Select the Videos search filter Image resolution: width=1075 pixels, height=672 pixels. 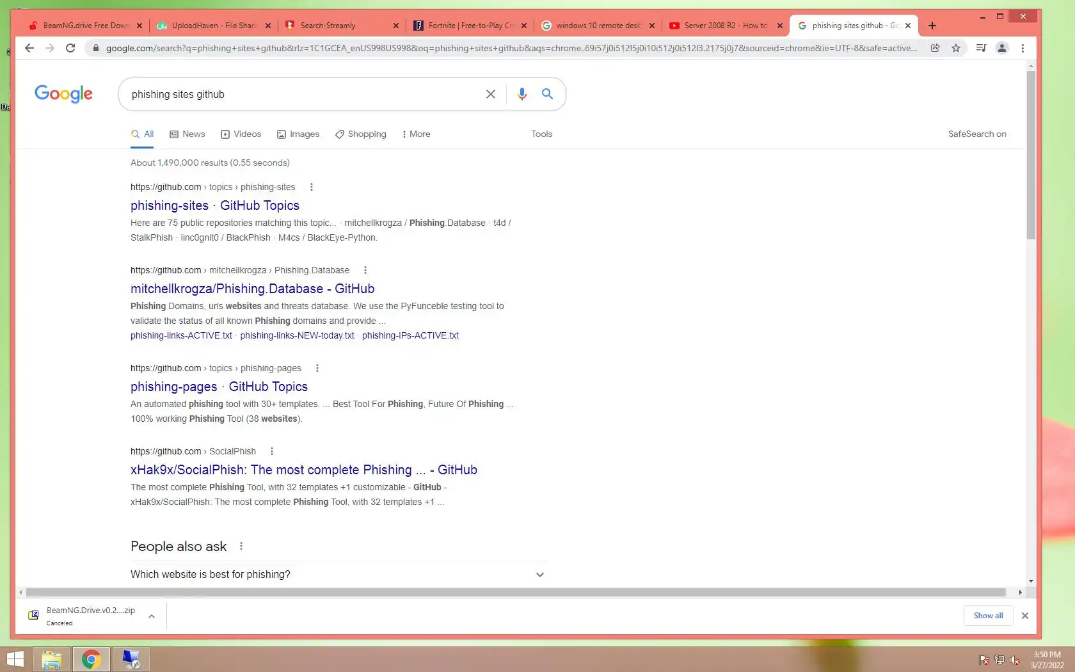(241, 134)
